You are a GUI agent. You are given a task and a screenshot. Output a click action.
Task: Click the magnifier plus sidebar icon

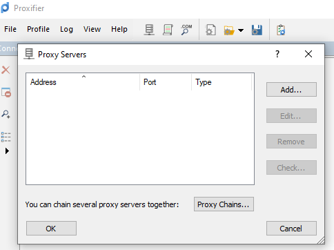(6, 114)
